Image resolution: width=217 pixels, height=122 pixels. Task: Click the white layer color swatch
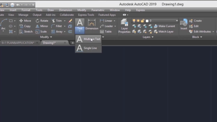147,21
